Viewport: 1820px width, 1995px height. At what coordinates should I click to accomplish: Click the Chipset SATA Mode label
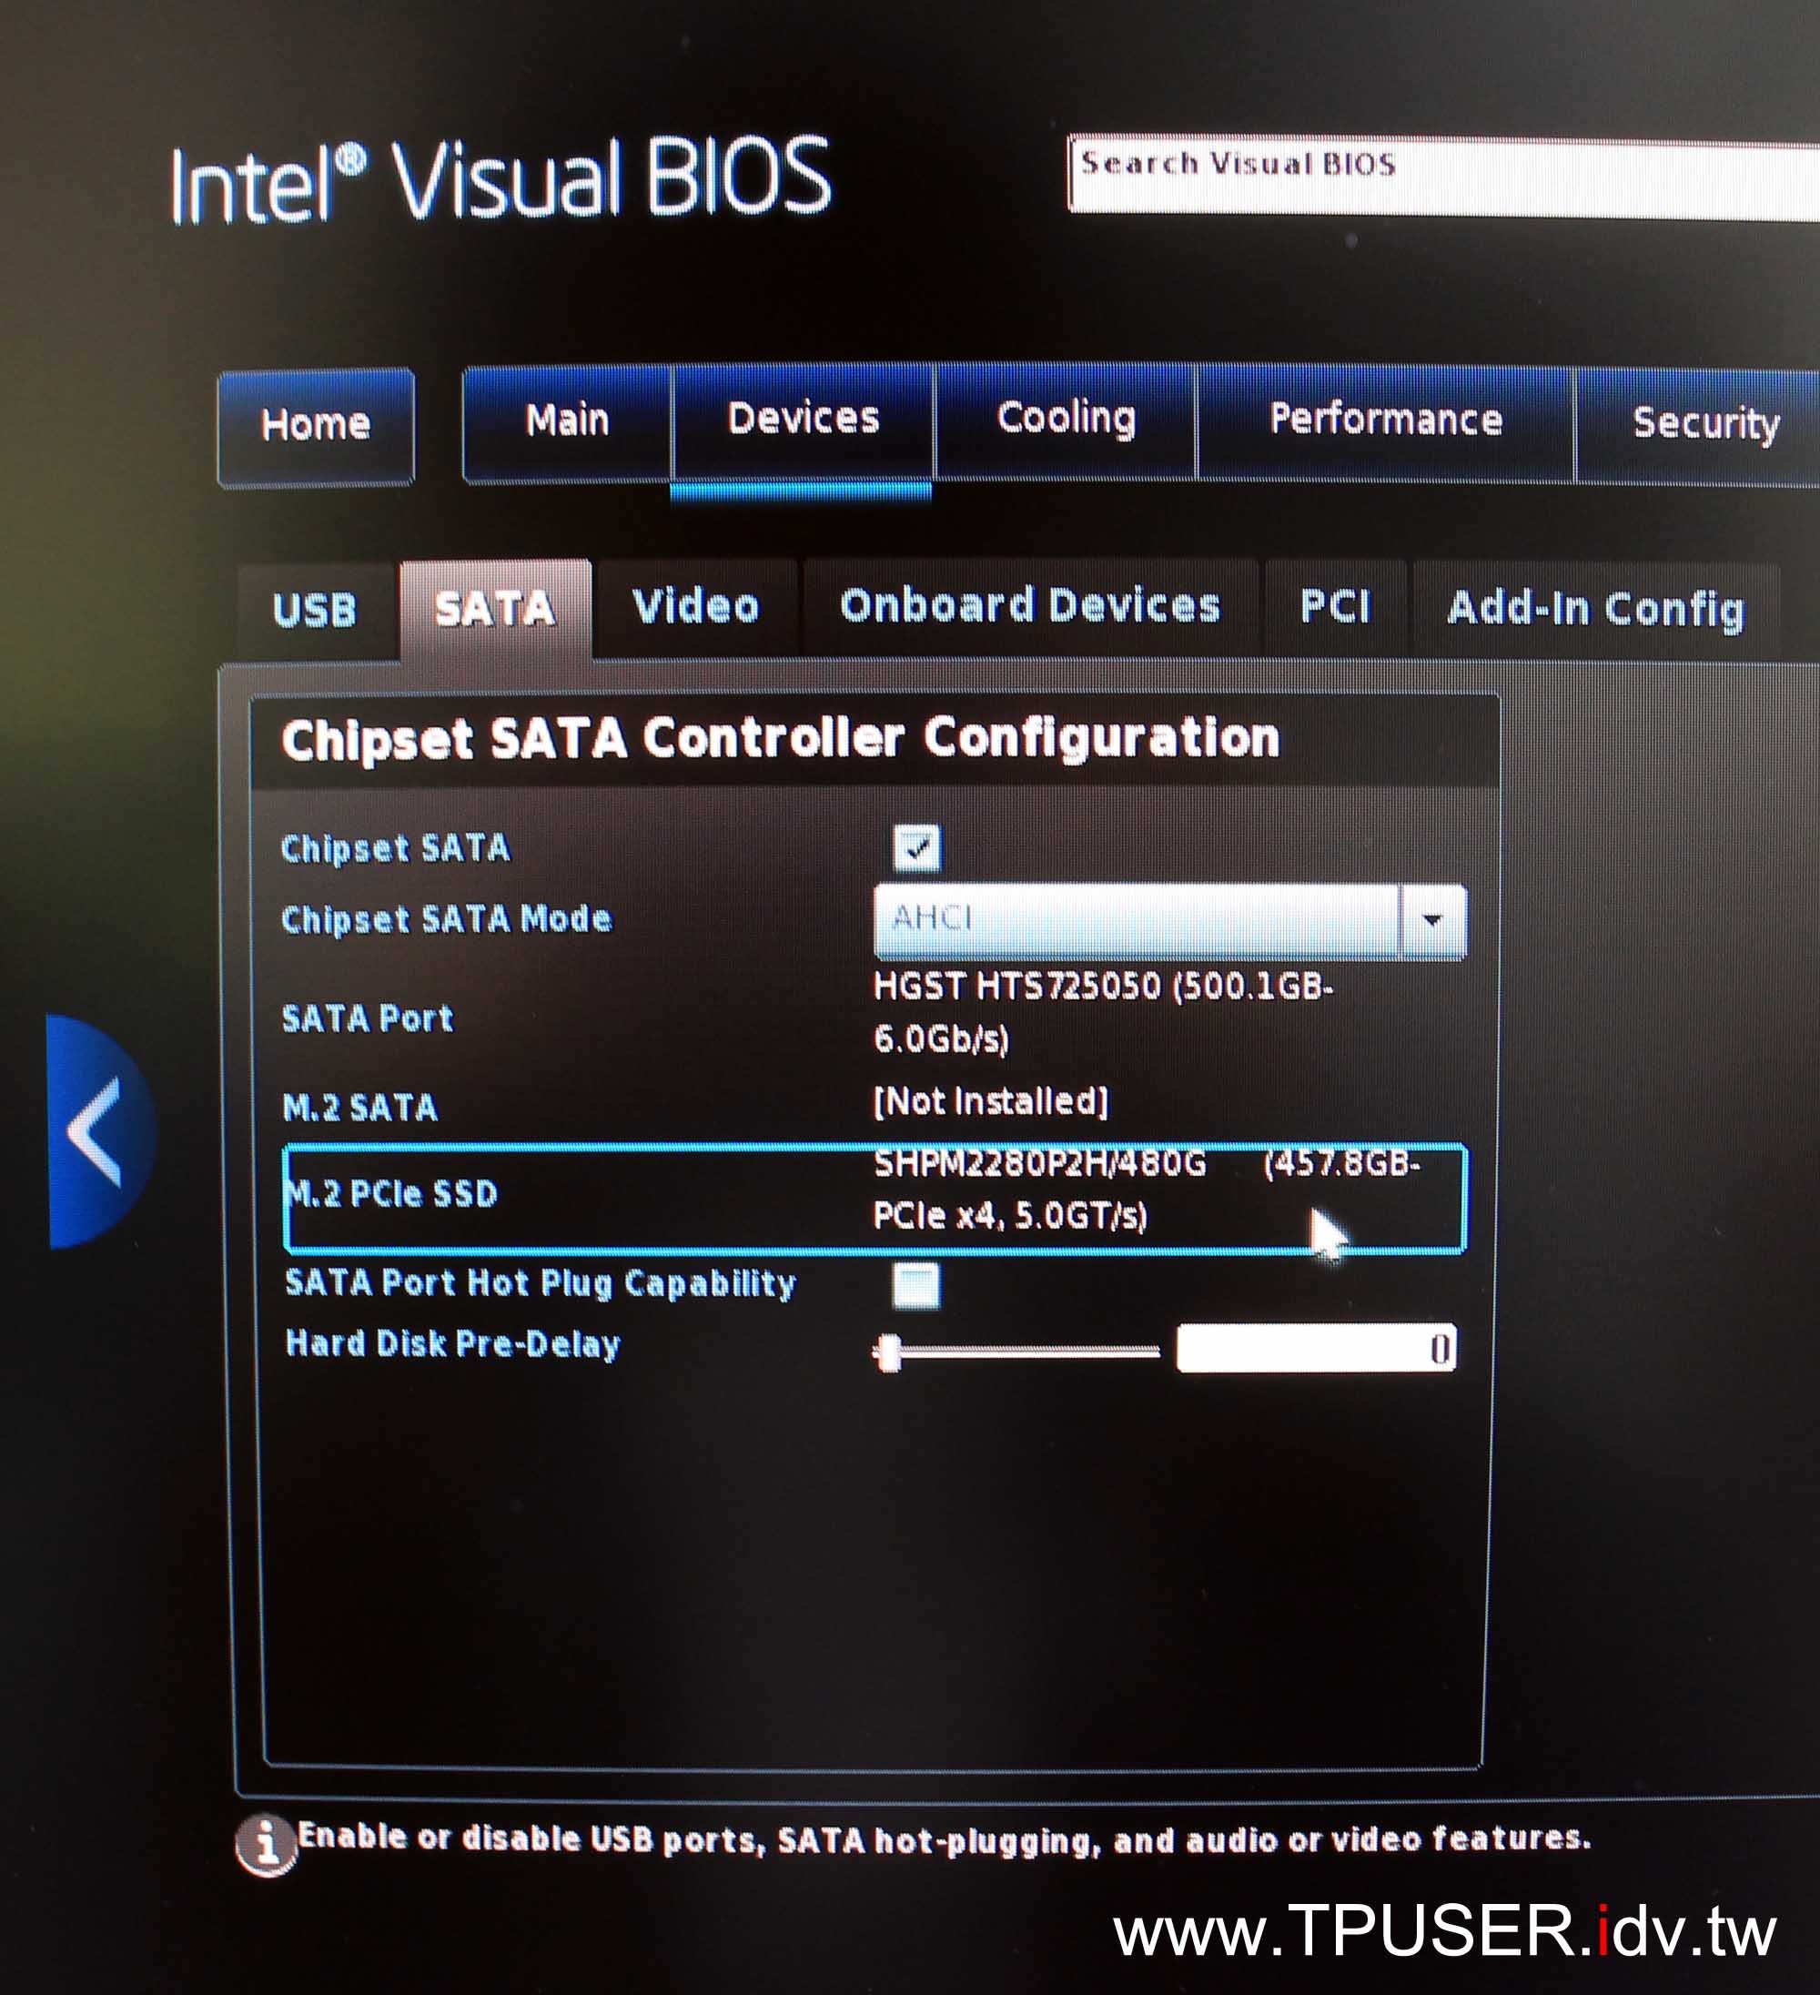pos(446,919)
